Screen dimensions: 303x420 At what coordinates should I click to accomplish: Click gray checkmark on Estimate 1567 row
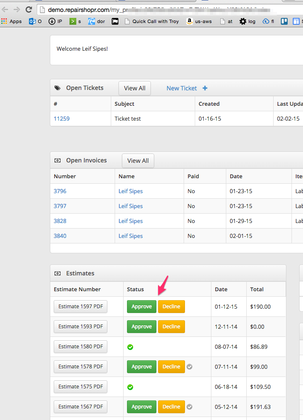[190, 406]
